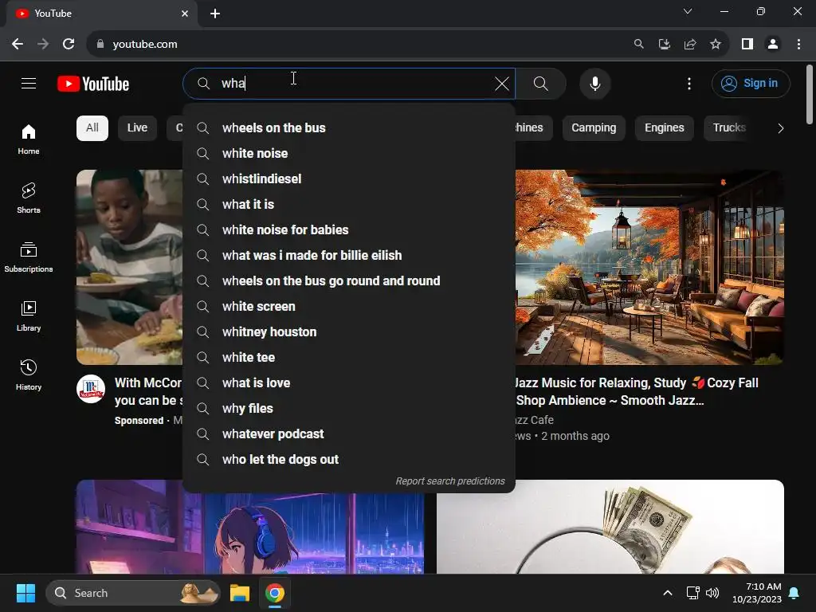Image resolution: width=816 pixels, height=612 pixels.
Task: Choose 'wheels on the bus go round and round'
Action: click(349, 280)
